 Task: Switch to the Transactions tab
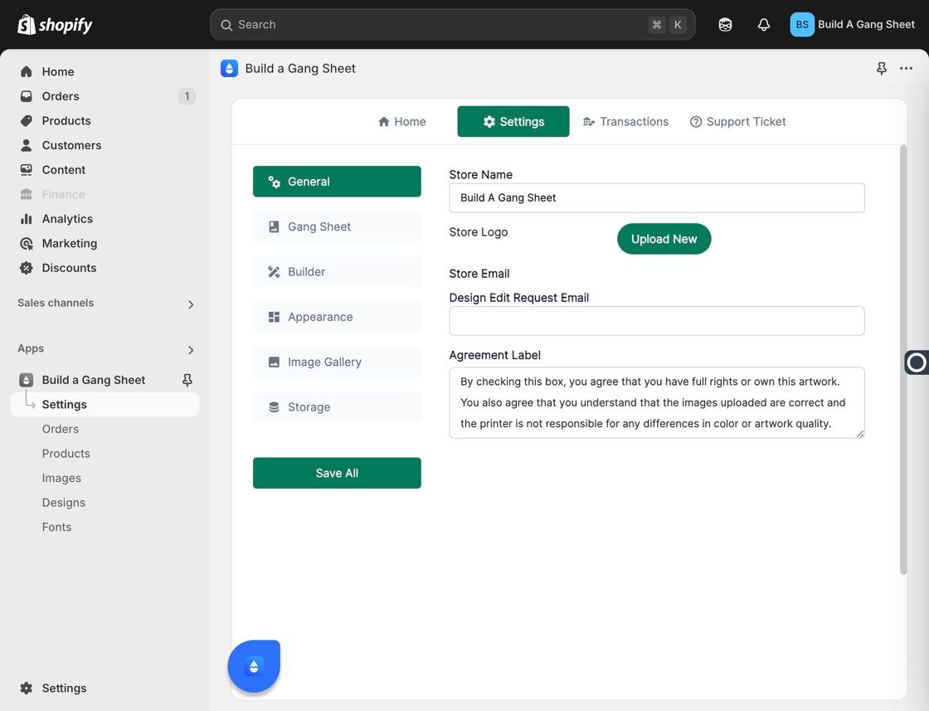pos(625,121)
